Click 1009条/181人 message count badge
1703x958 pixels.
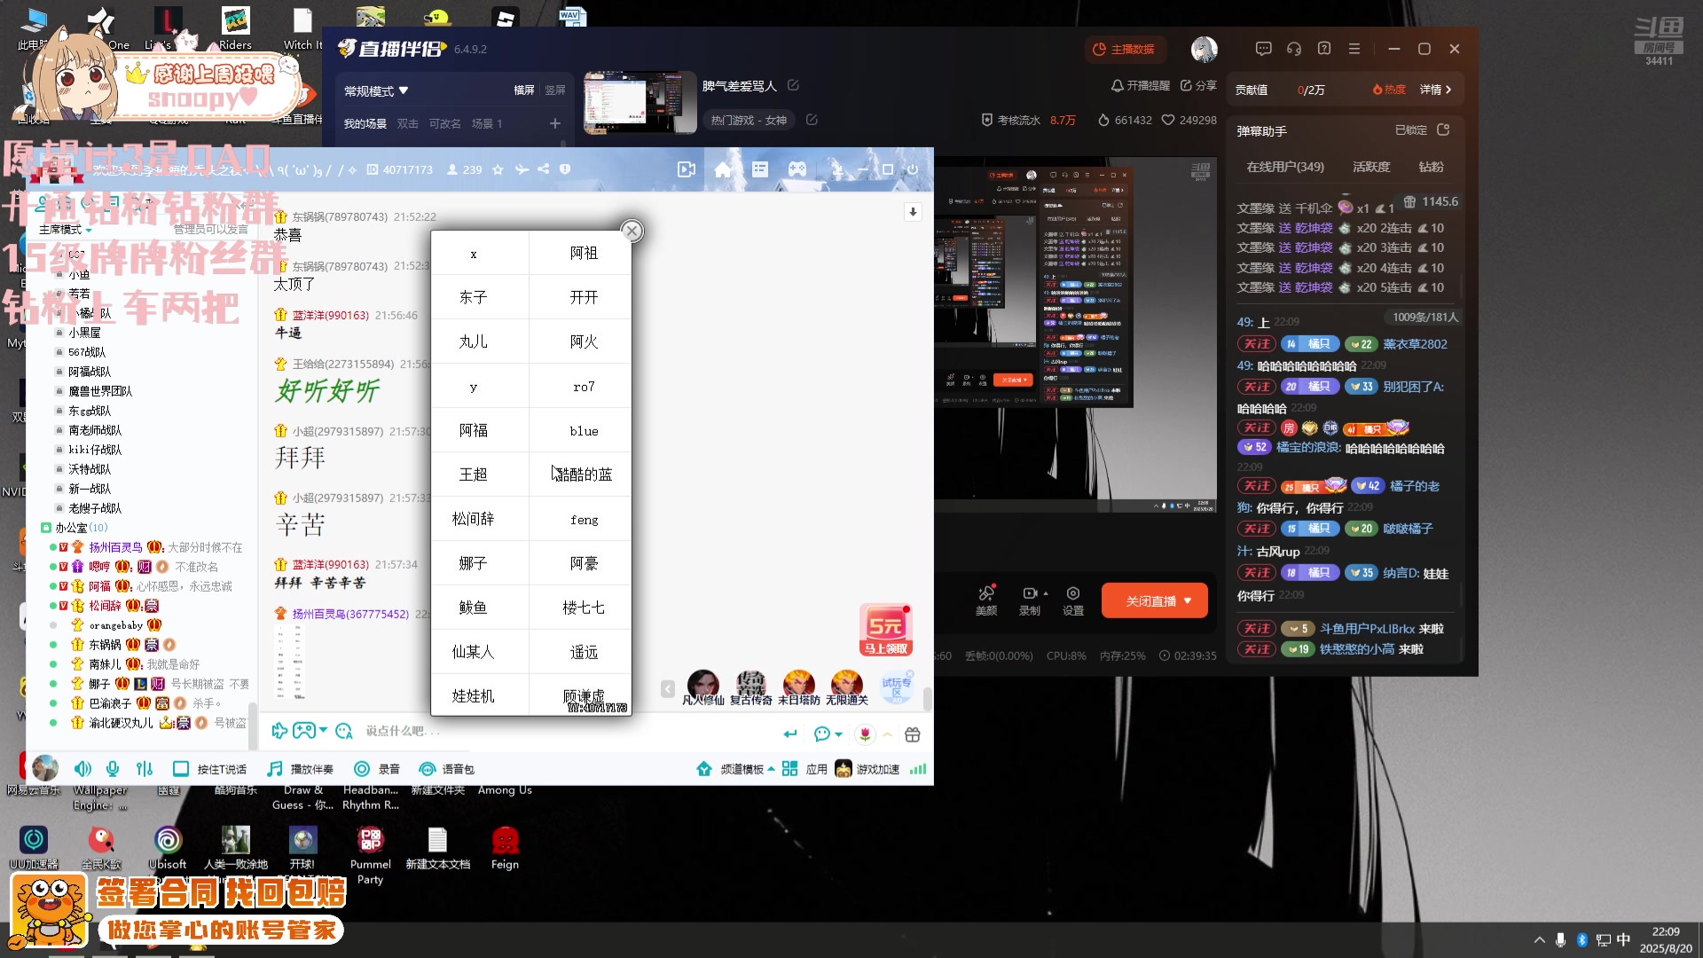(x=1424, y=317)
